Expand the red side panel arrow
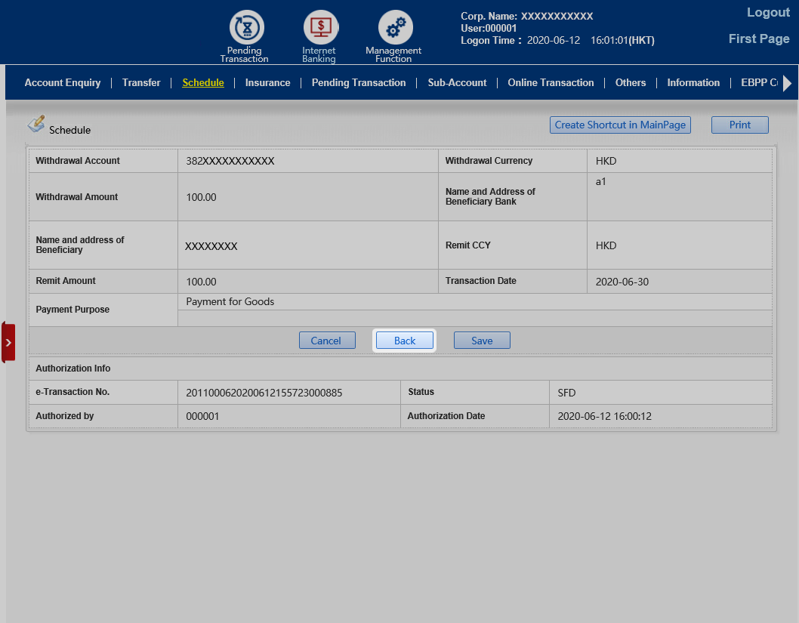Screen dimensions: 799x623 click(x=8, y=342)
